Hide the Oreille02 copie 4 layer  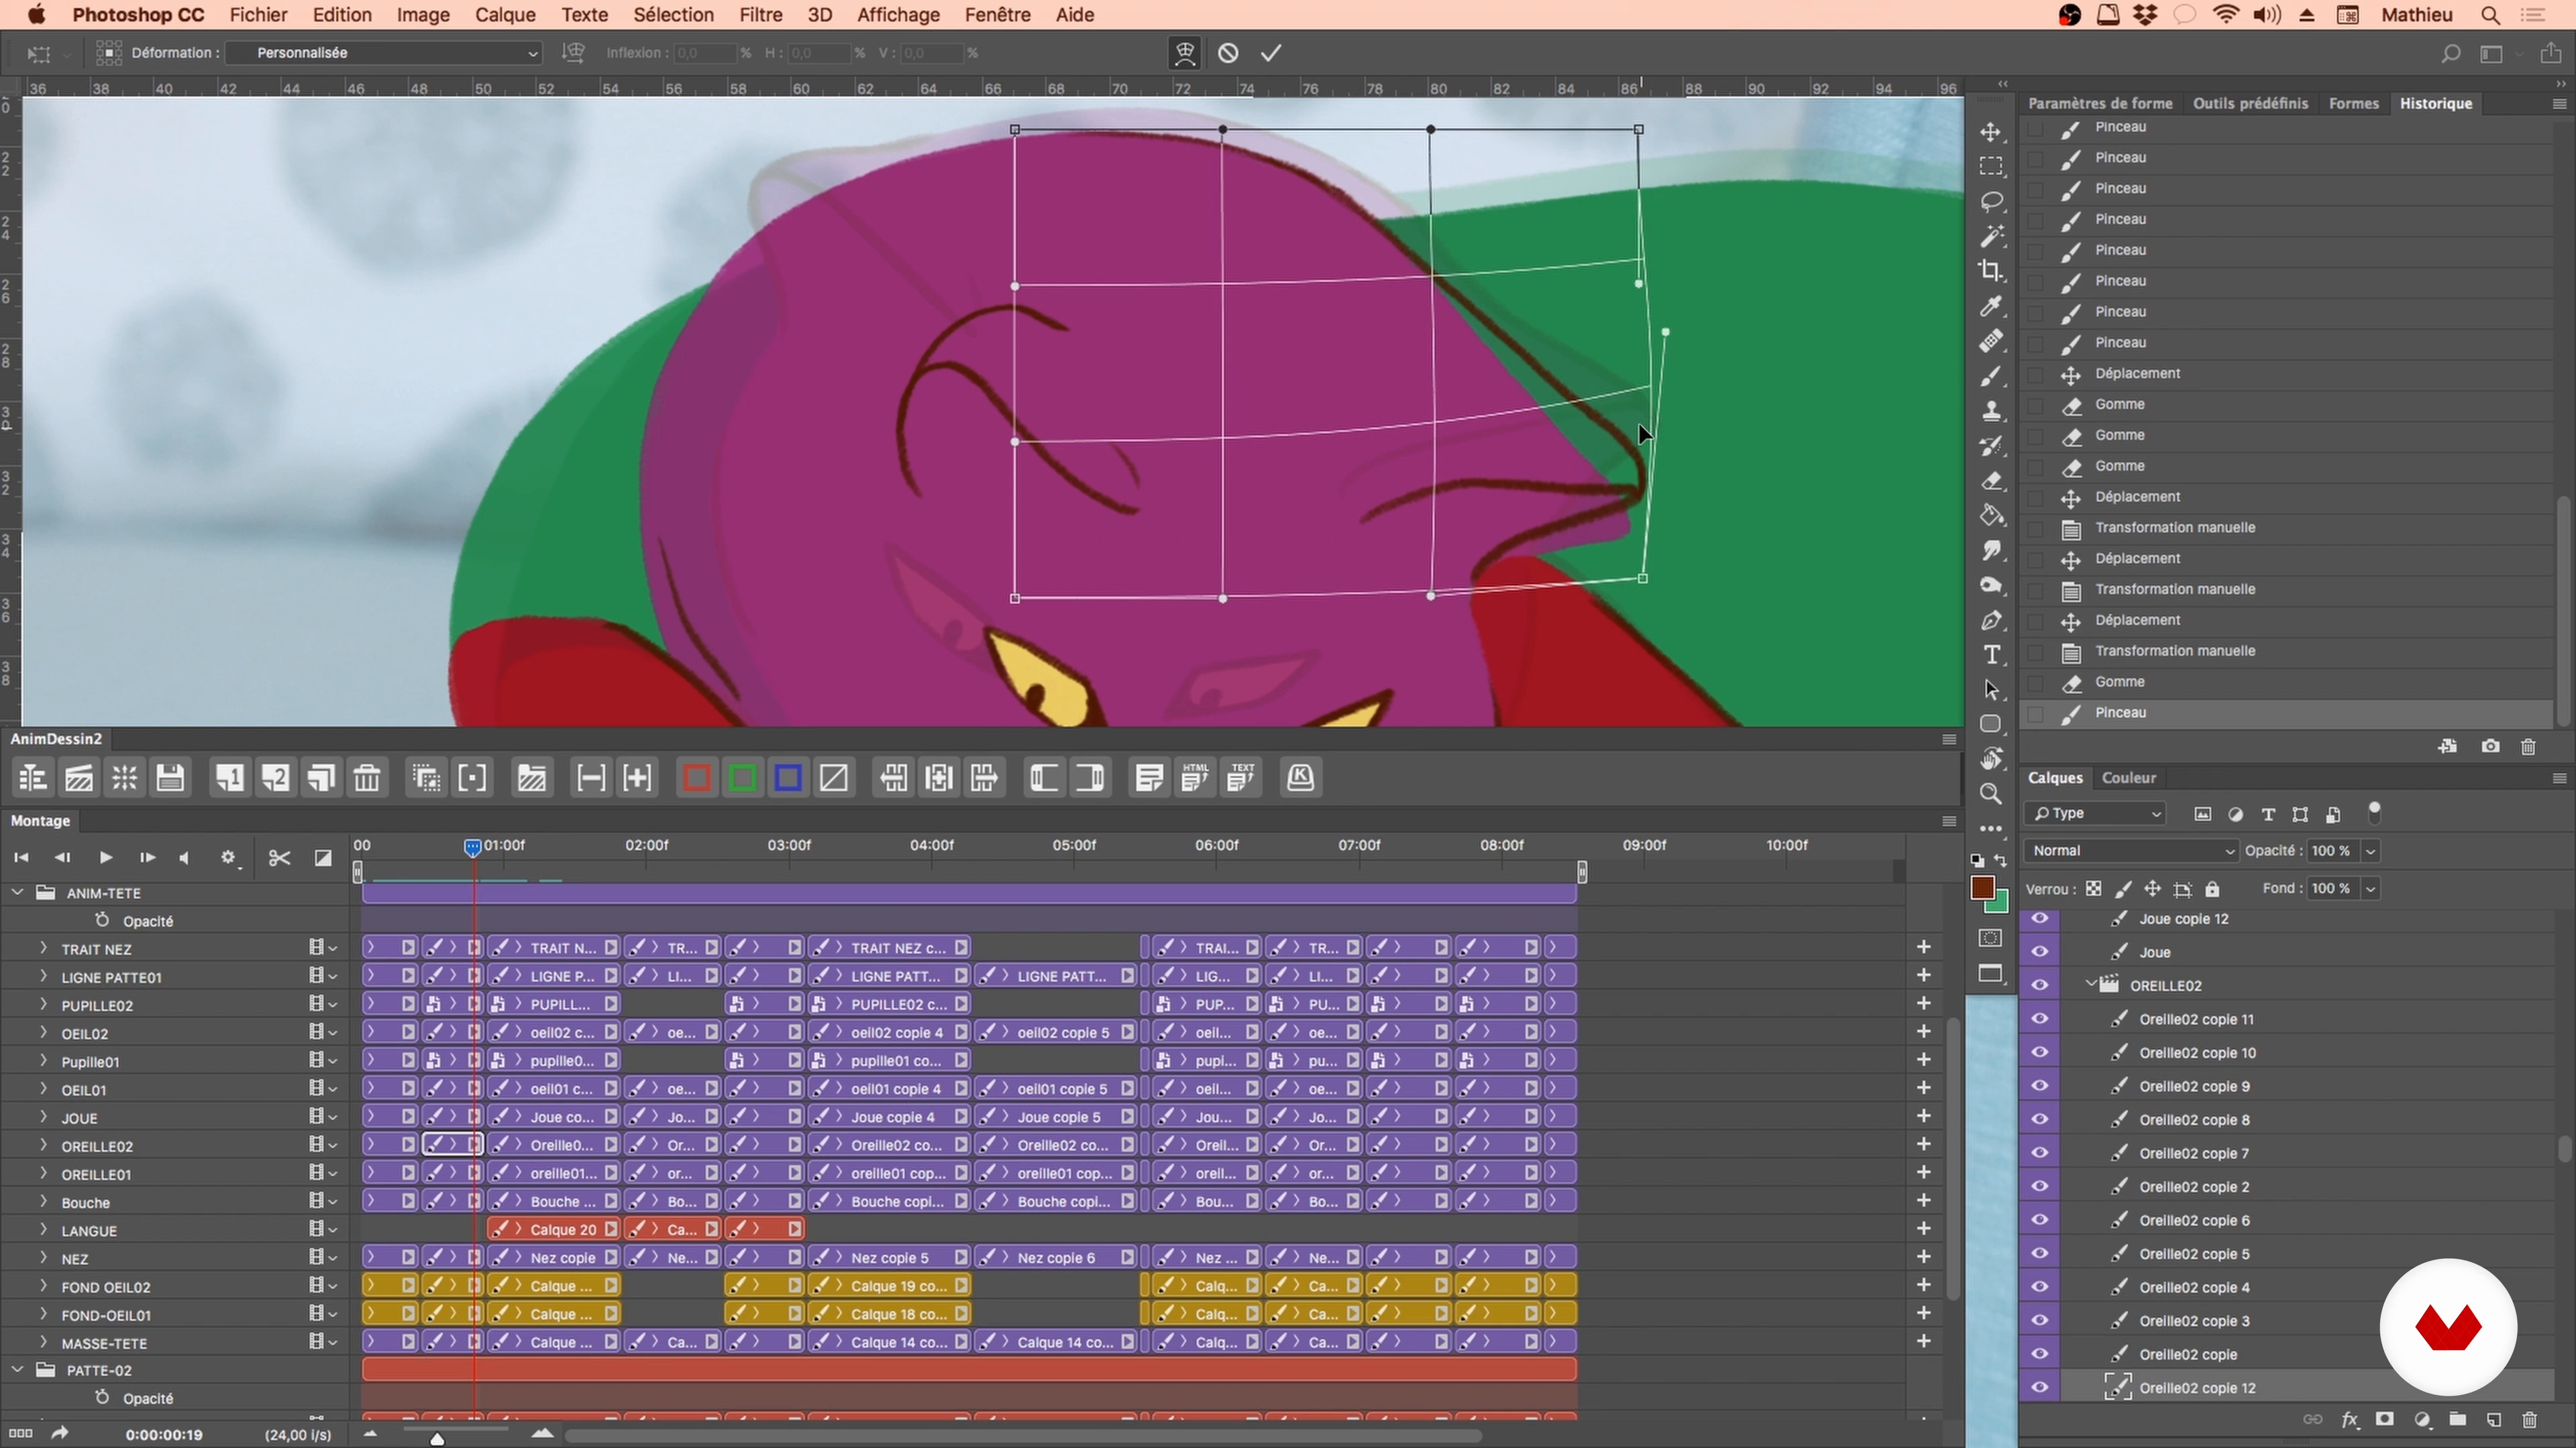pos(2039,1287)
